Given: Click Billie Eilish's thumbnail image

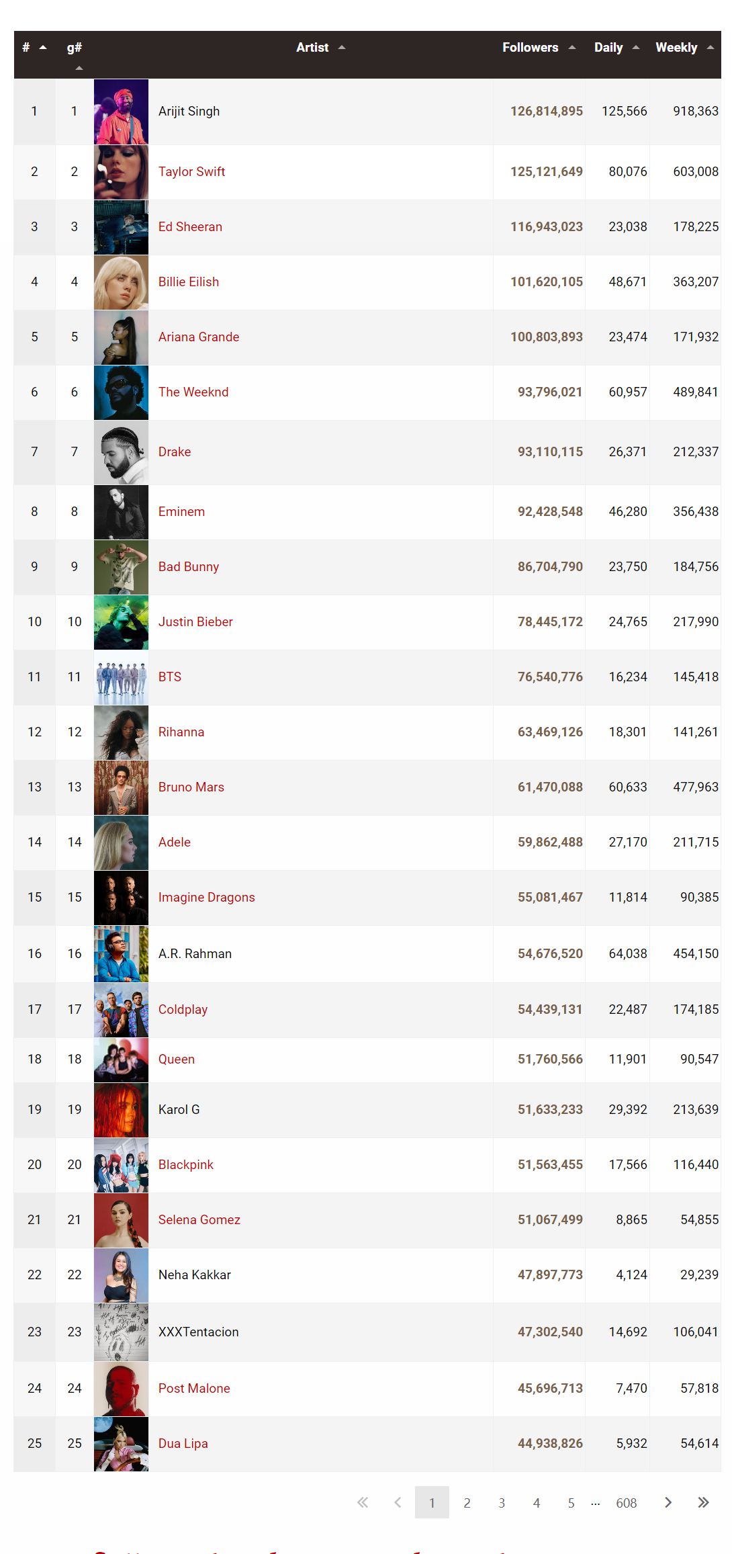Looking at the screenshot, I should tap(121, 282).
